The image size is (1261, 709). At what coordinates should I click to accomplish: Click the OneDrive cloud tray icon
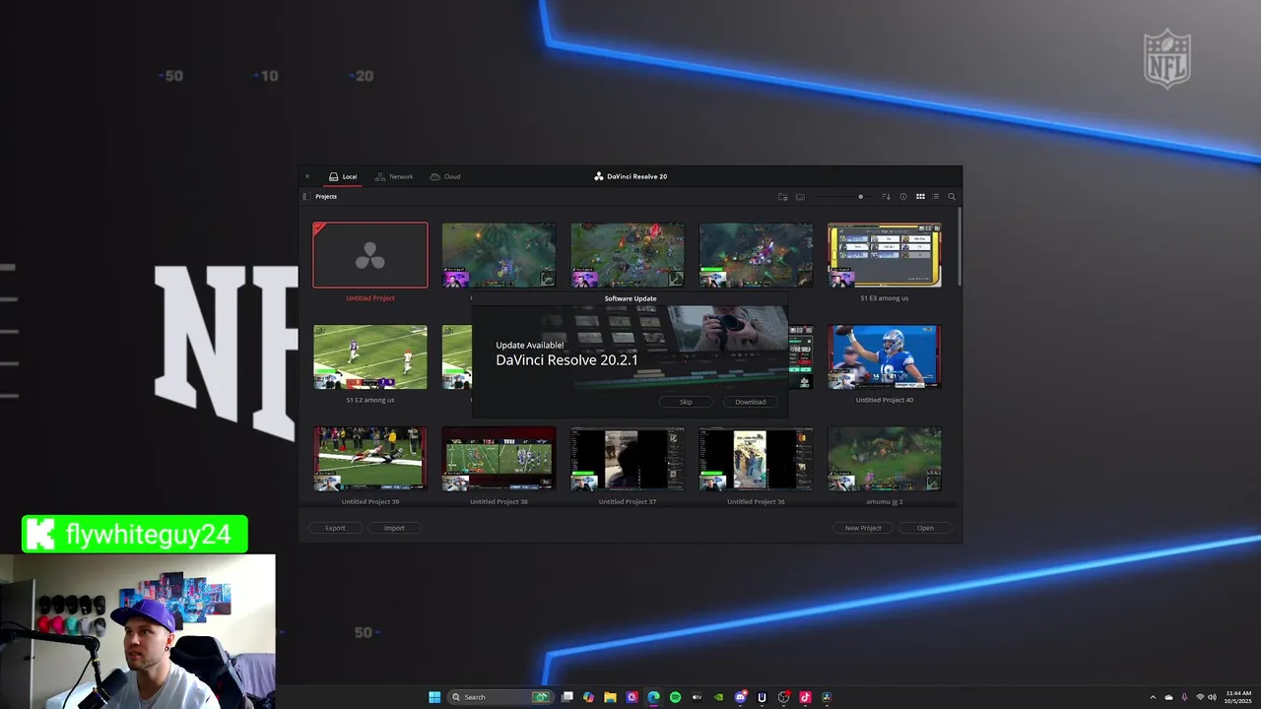[x=1168, y=697]
